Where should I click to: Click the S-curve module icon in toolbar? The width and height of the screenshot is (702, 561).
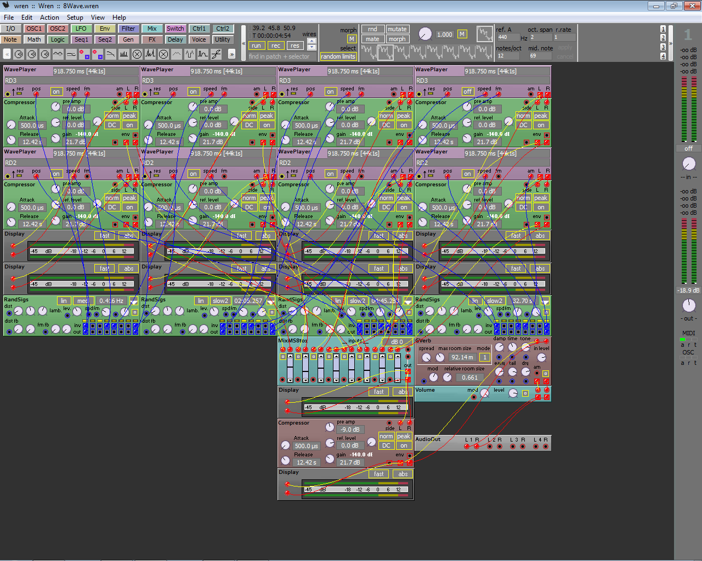pyautogui.click(x=216, y=54)
